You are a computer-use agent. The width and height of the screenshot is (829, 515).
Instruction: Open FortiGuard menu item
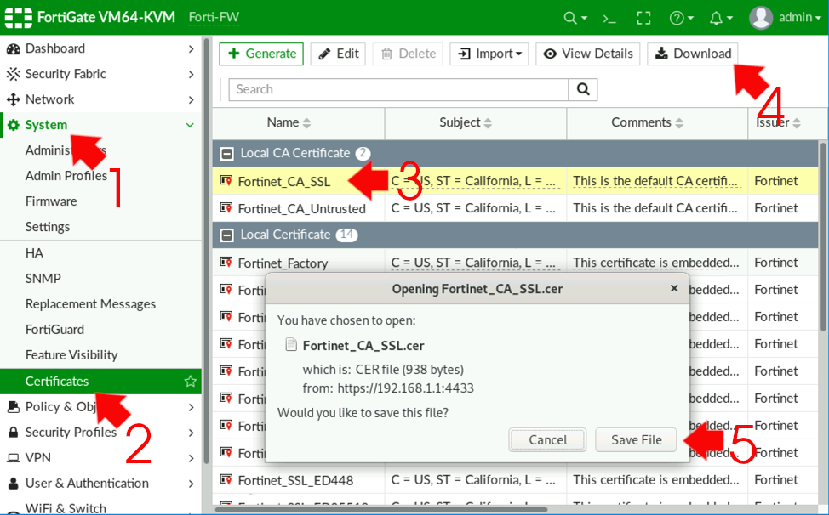point(54,329)
